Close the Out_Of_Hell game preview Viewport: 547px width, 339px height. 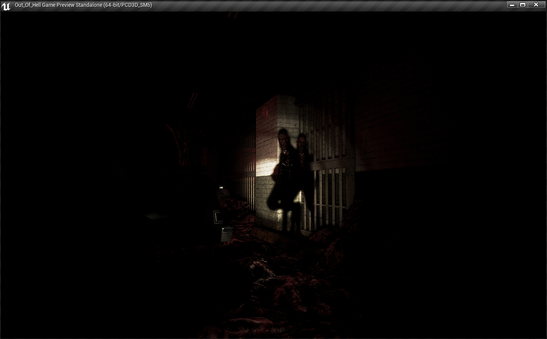click(x=536, y=5)
